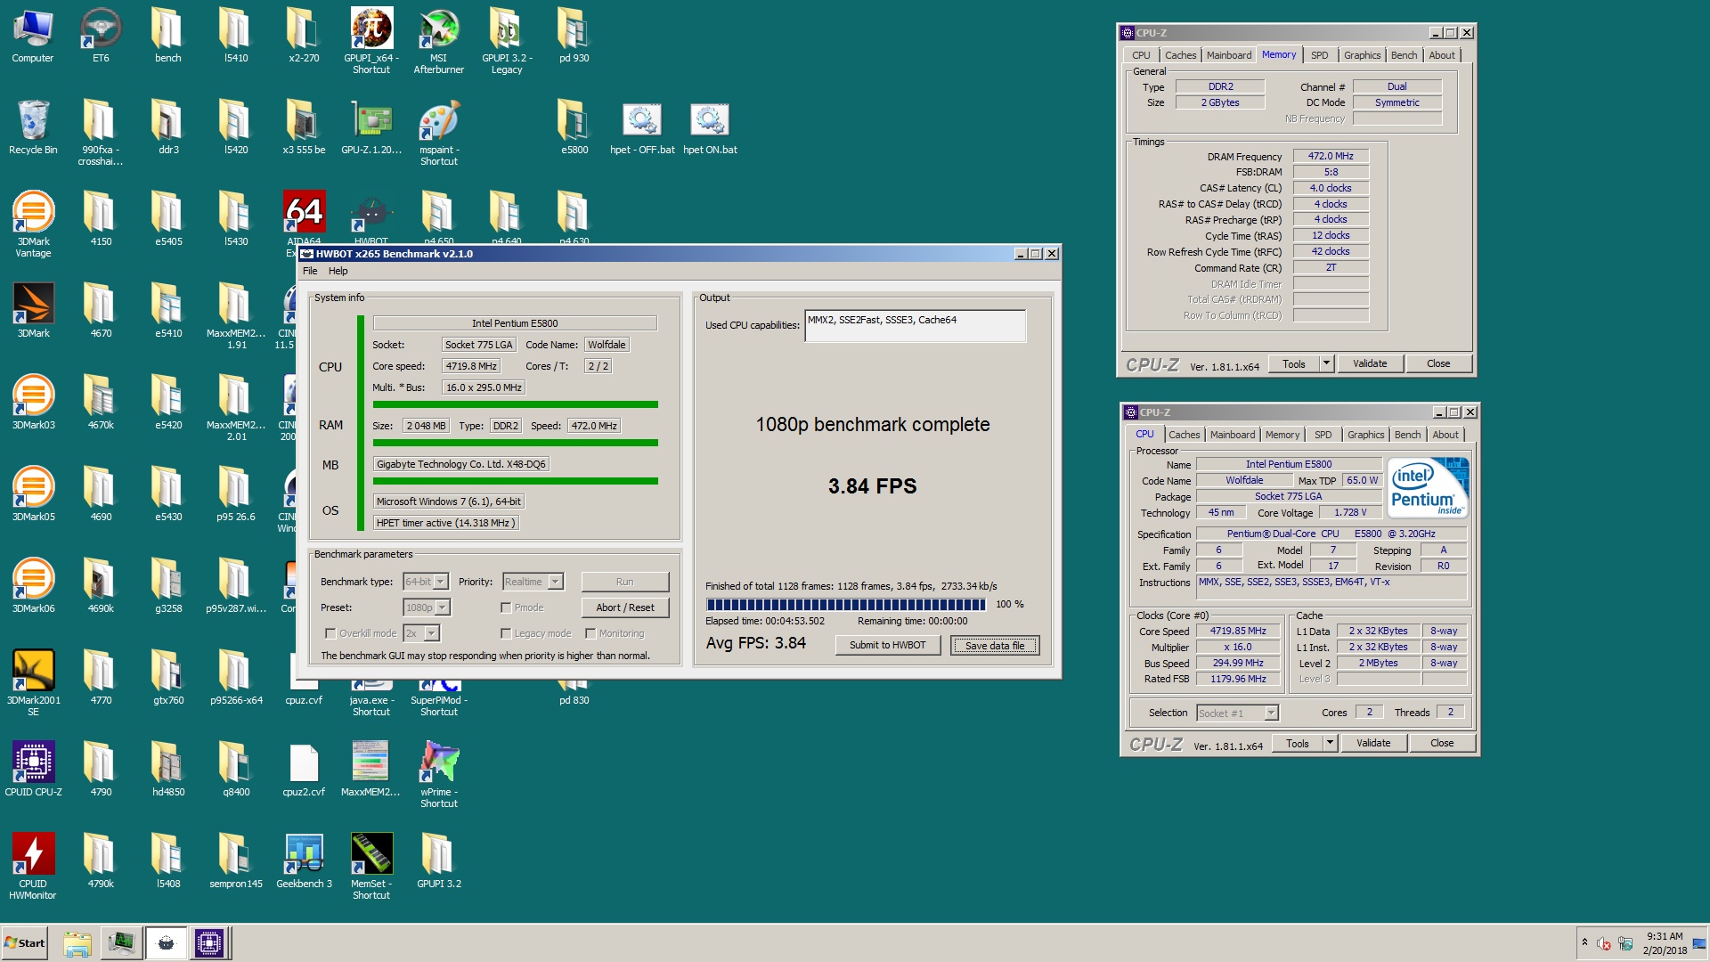This screenshot has width=1710, height=962.
Task: Click the Used CPU capabilities text box
Action: 915,325
